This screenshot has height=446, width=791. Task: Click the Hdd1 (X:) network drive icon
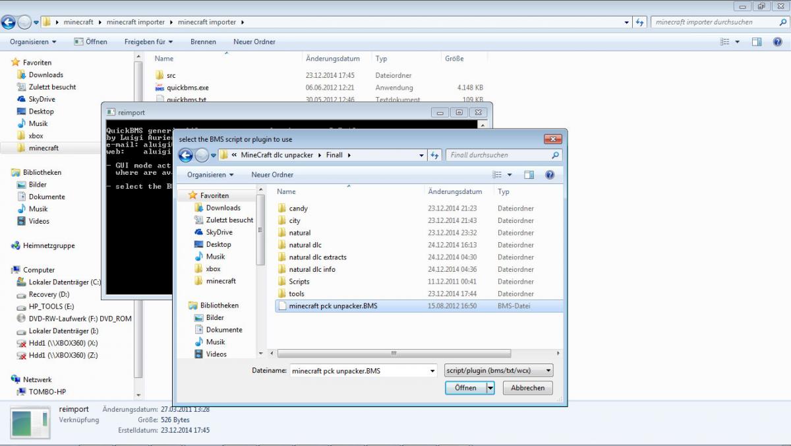[22, 343]
